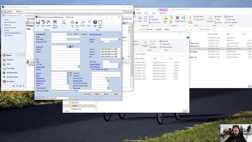Select Sales in Dynamics GP navigation pane
This screenshot has width=252, height=142.
tap(9, 64)
